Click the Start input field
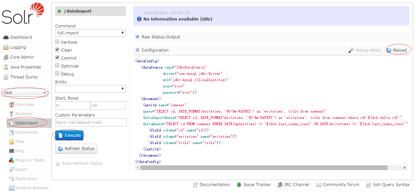The image size is (416, 193). 72,106
